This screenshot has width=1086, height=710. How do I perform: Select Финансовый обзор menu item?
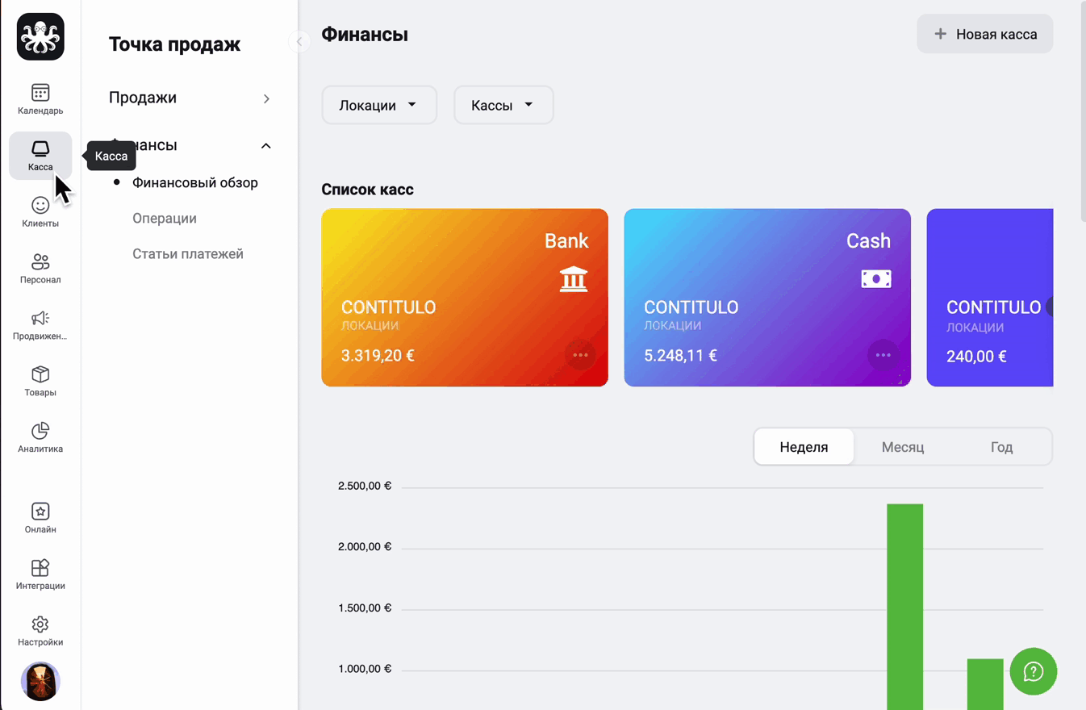point(195,182)
